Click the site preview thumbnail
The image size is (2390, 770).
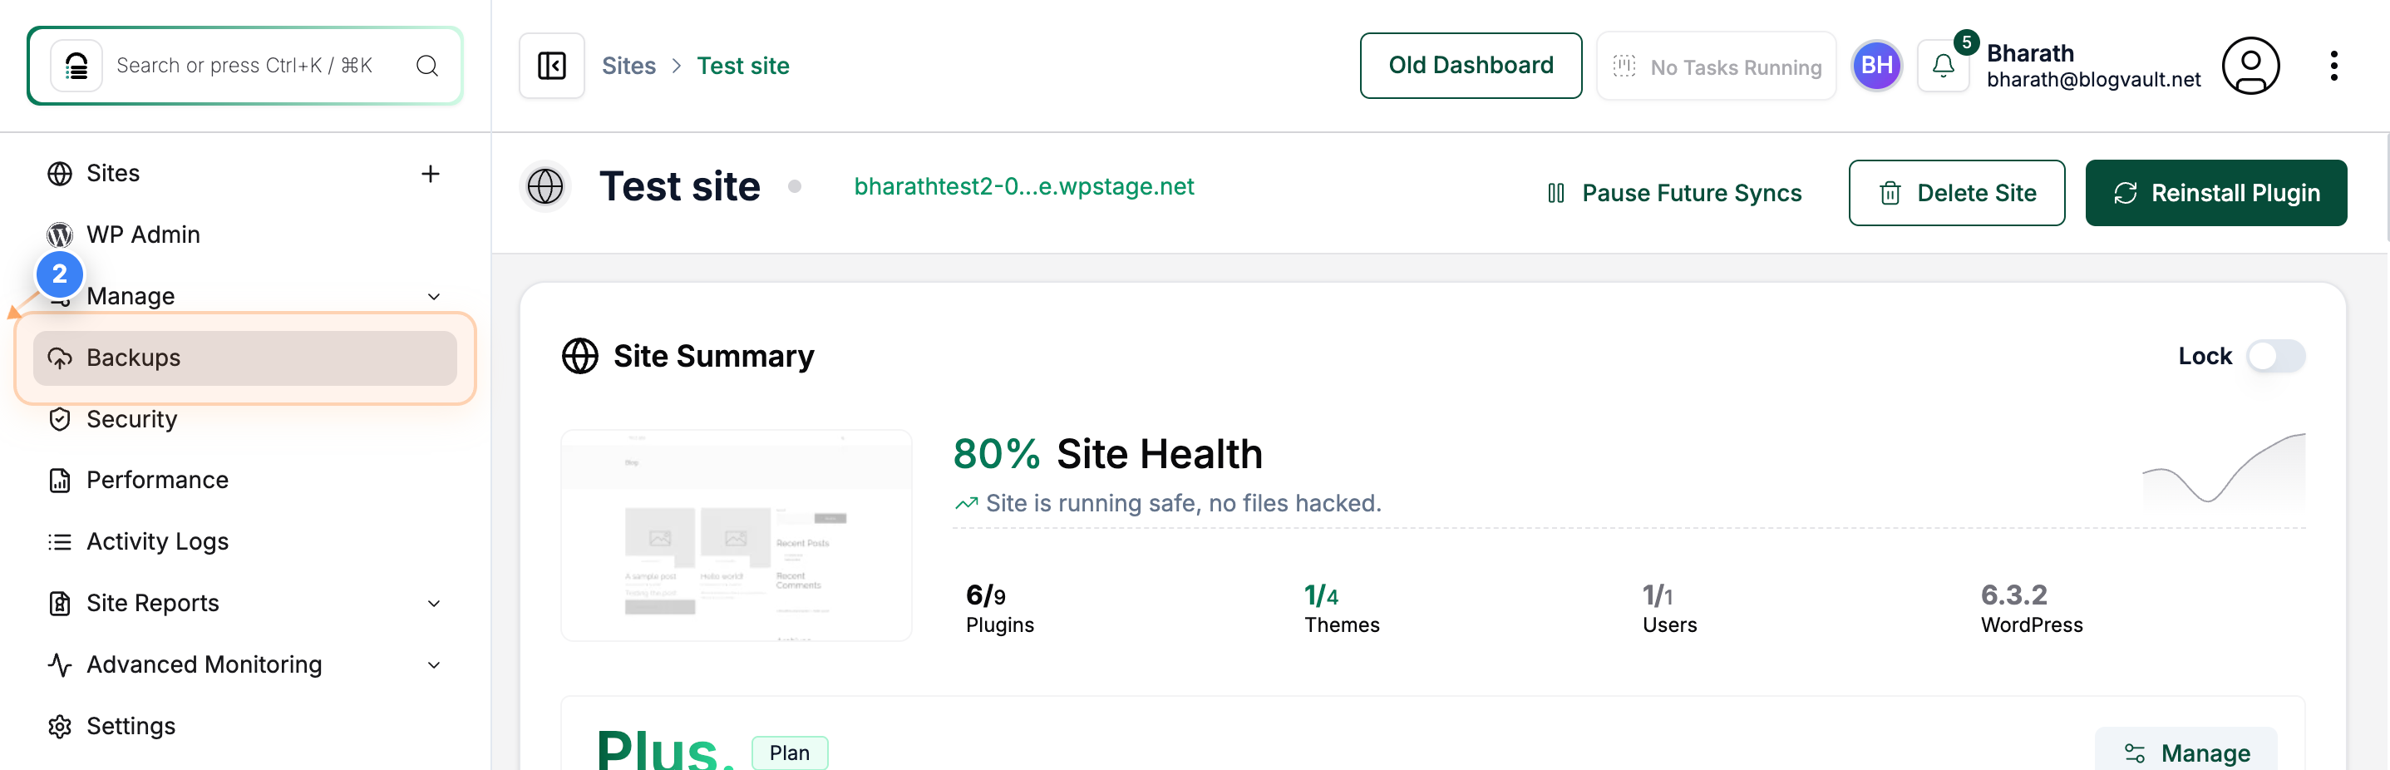(737, 536)
